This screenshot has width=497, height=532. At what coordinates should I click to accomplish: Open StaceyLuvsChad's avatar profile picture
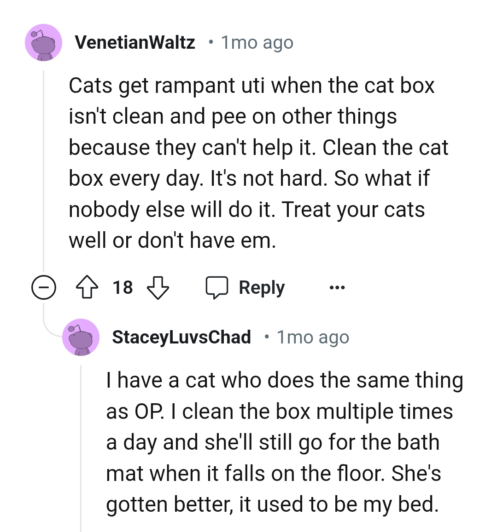81,338
